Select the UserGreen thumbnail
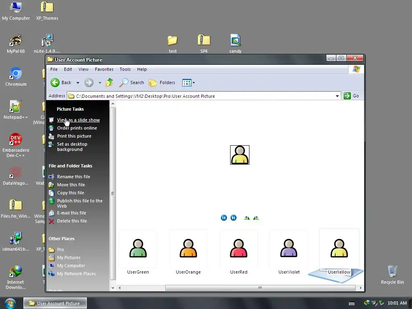412x309 pixels. coord(138,249)
